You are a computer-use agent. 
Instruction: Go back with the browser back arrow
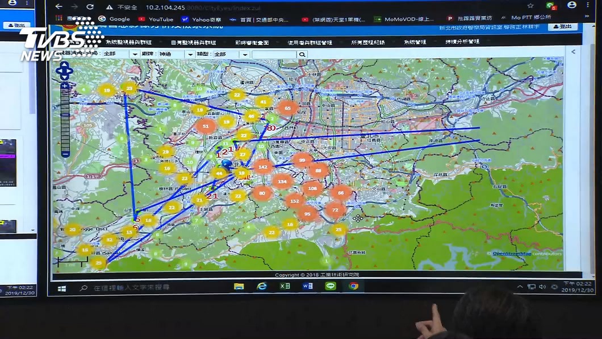tap(58, 6)
